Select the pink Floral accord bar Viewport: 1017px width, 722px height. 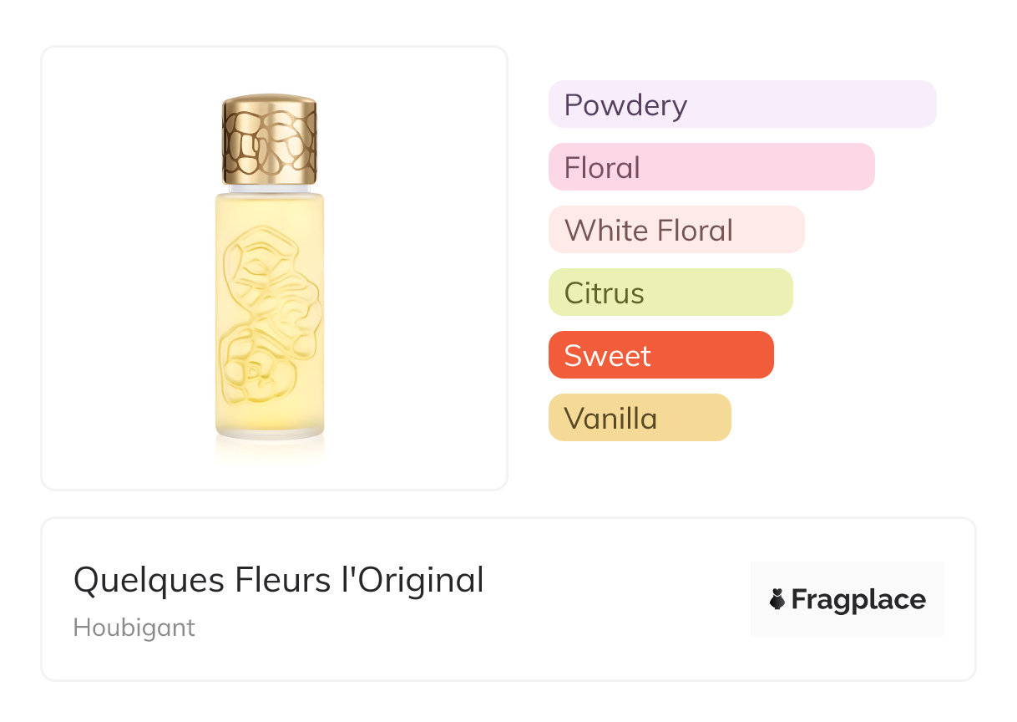coord(711,167)
